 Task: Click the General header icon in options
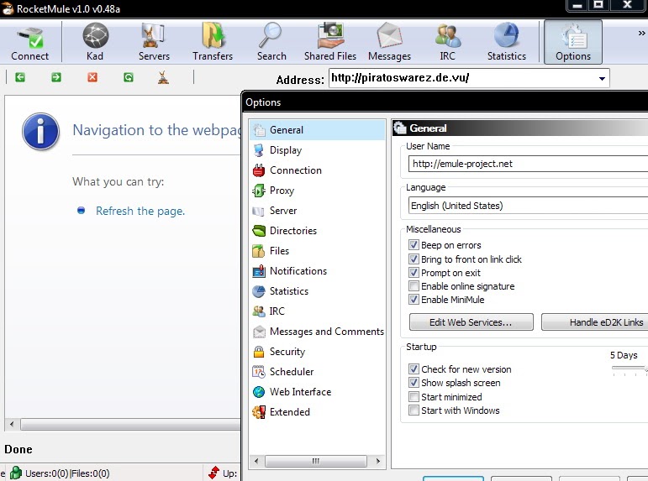[400, 128]
